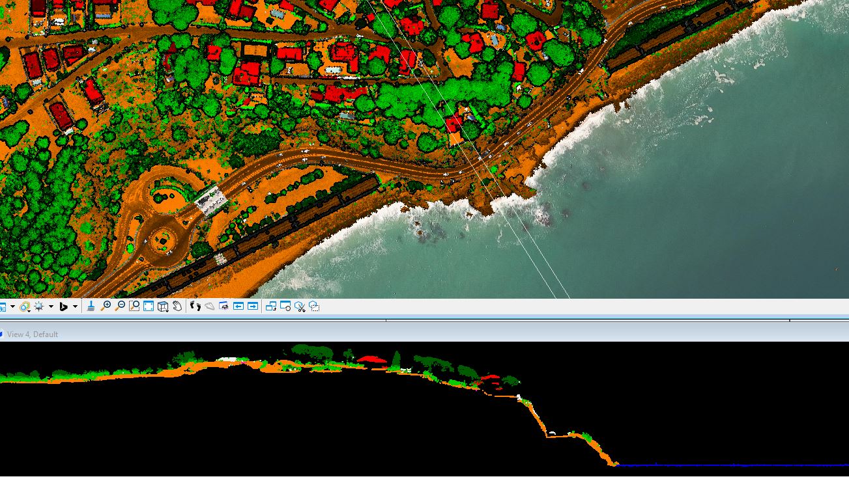Open the Rotate View cube tool

(163, 307)
